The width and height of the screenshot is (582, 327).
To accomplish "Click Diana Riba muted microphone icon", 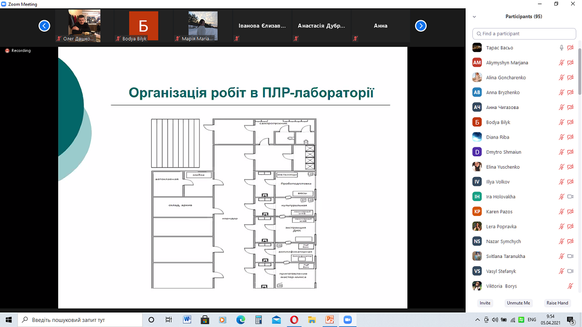I will [562, 137].
